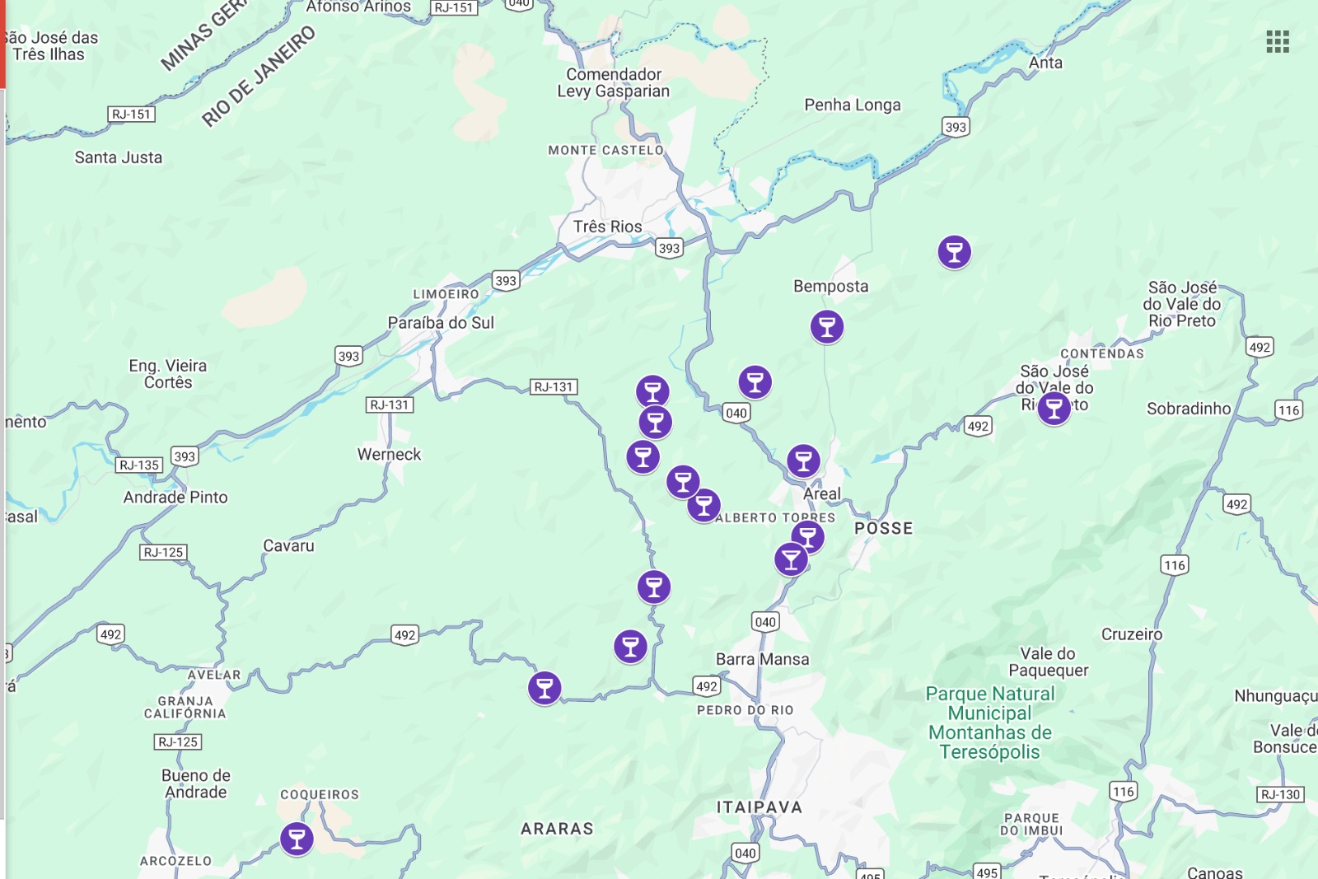
Task: Select the Paraíba do Sul place label
Action: point(441,323)
